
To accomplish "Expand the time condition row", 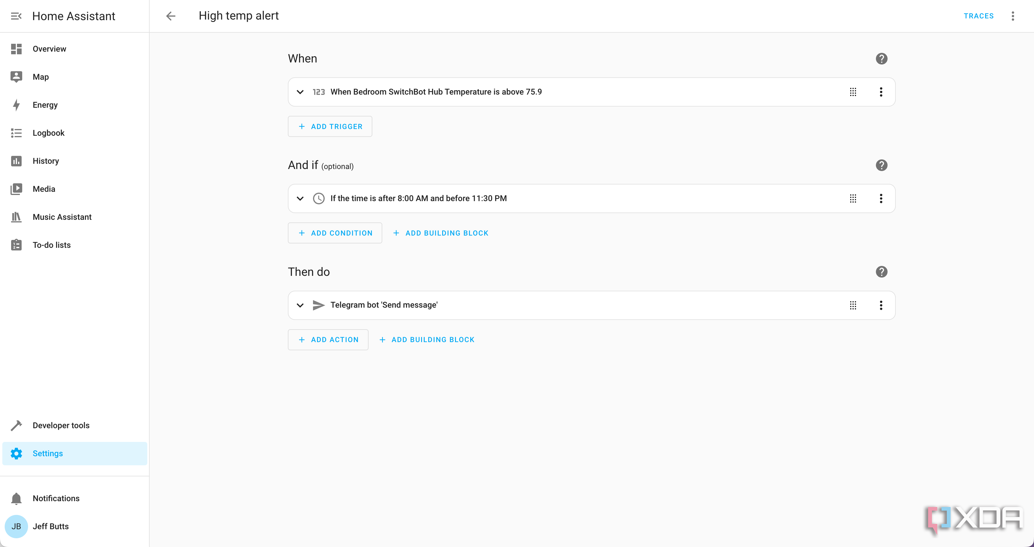I will (x=300, y=198).
